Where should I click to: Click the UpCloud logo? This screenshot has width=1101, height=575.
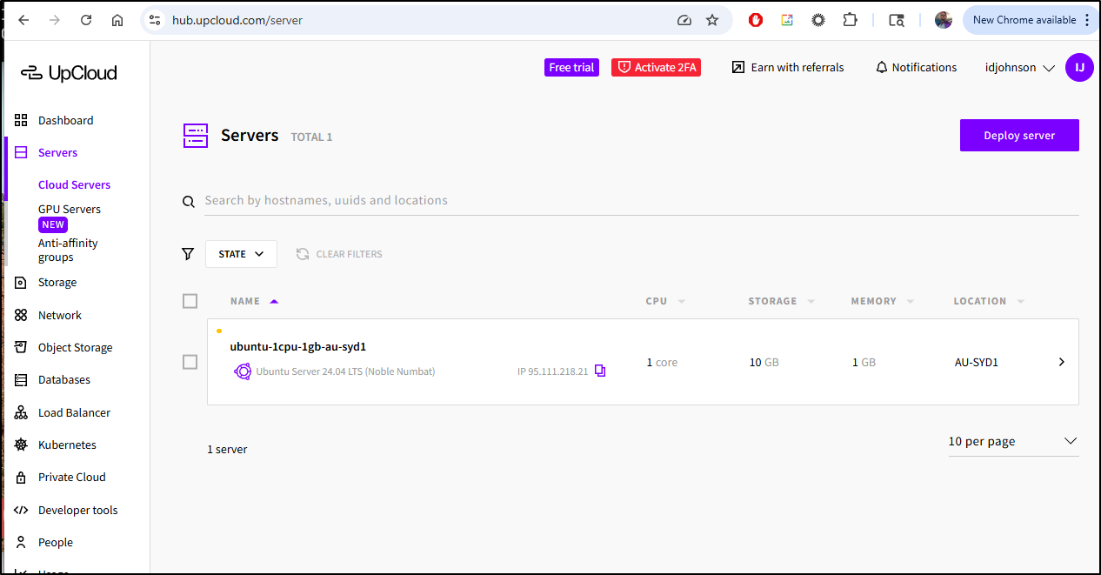(69, 73)
